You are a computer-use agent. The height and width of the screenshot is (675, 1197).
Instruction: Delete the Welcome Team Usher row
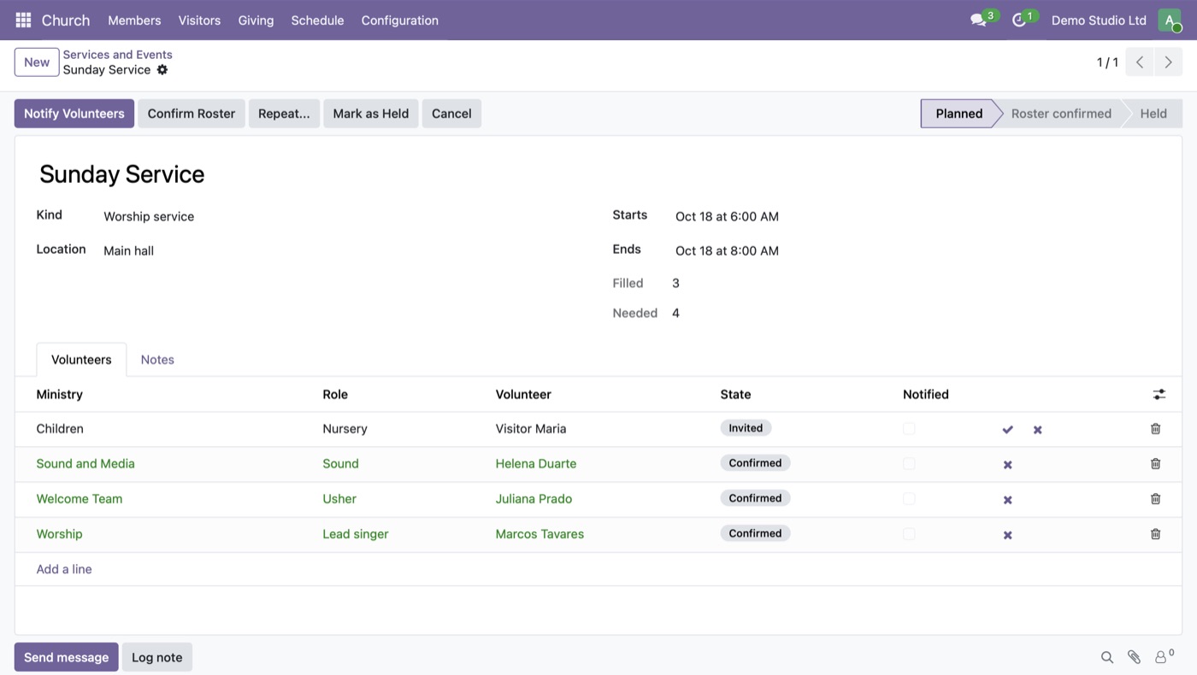click(x=1155, y=499)
